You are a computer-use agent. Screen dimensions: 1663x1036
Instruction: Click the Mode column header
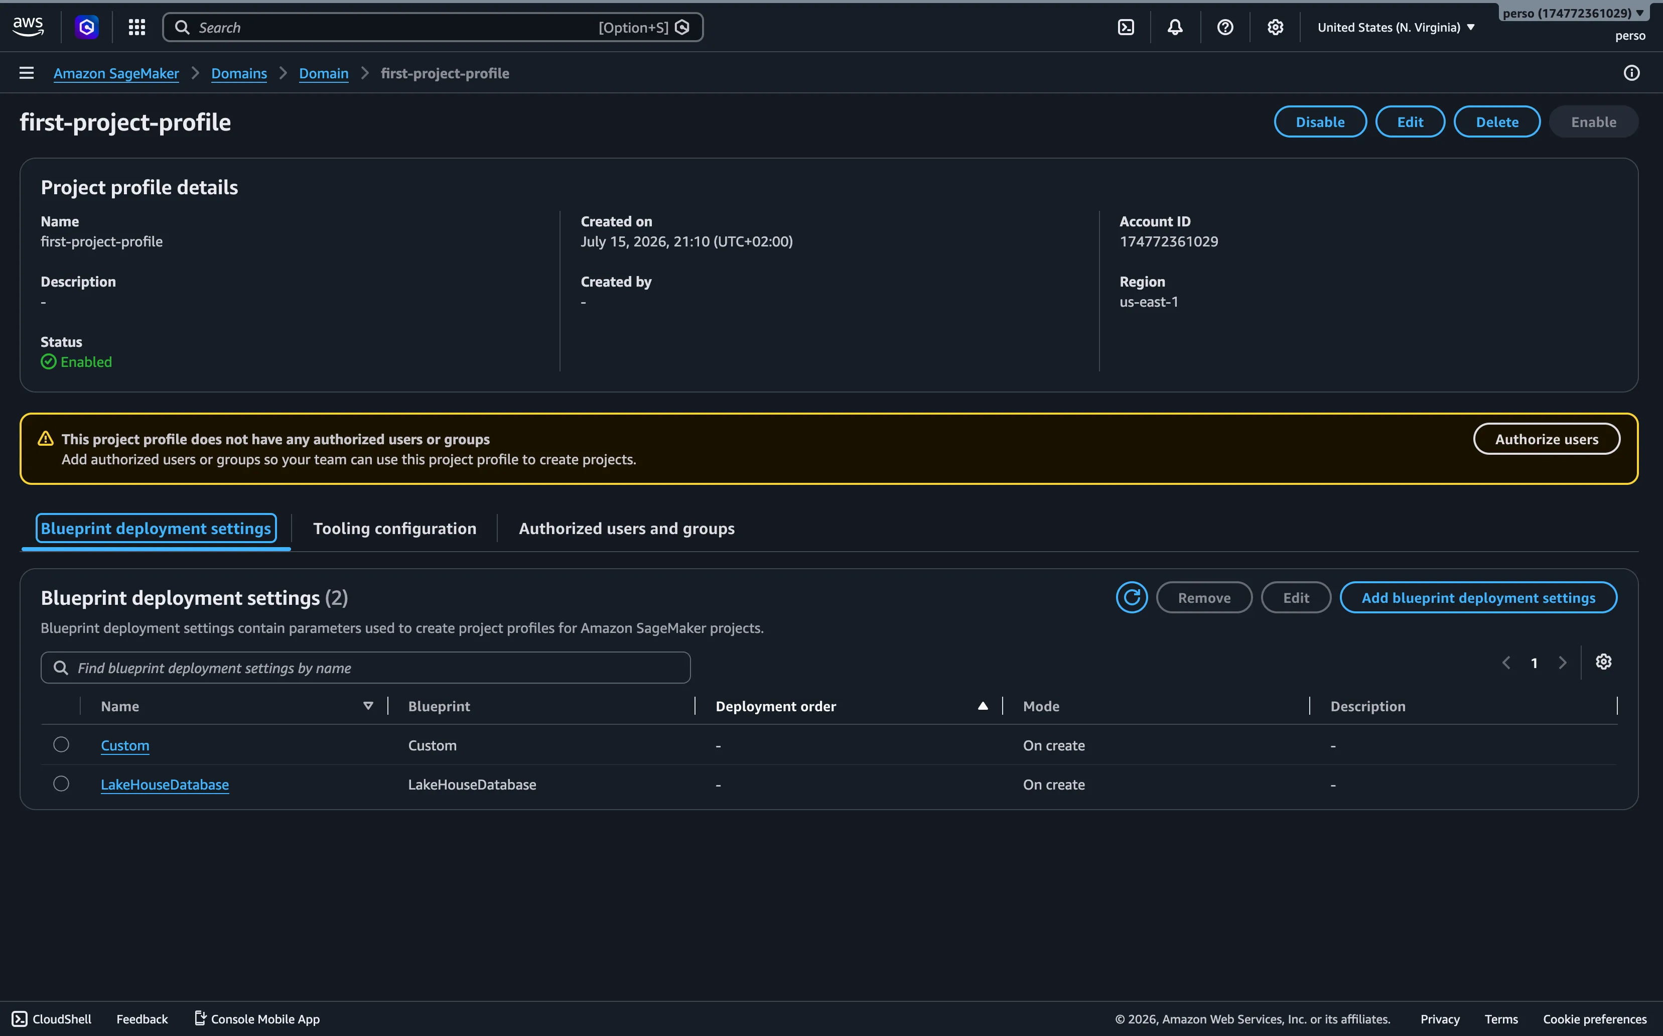pyautogui.click(x=1041, y=706)
